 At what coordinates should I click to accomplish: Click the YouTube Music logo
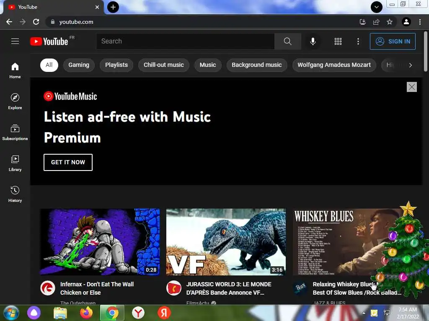70,97
